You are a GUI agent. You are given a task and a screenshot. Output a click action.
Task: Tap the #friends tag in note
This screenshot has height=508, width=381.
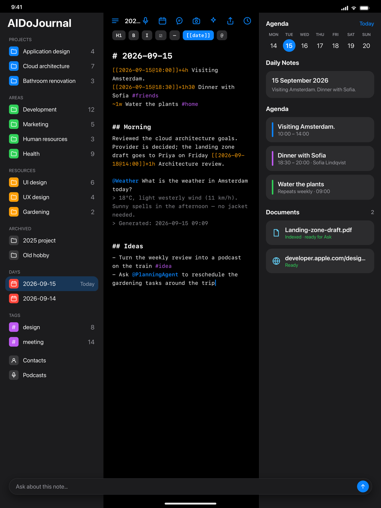pyautogui.click(x=145, y=96)
